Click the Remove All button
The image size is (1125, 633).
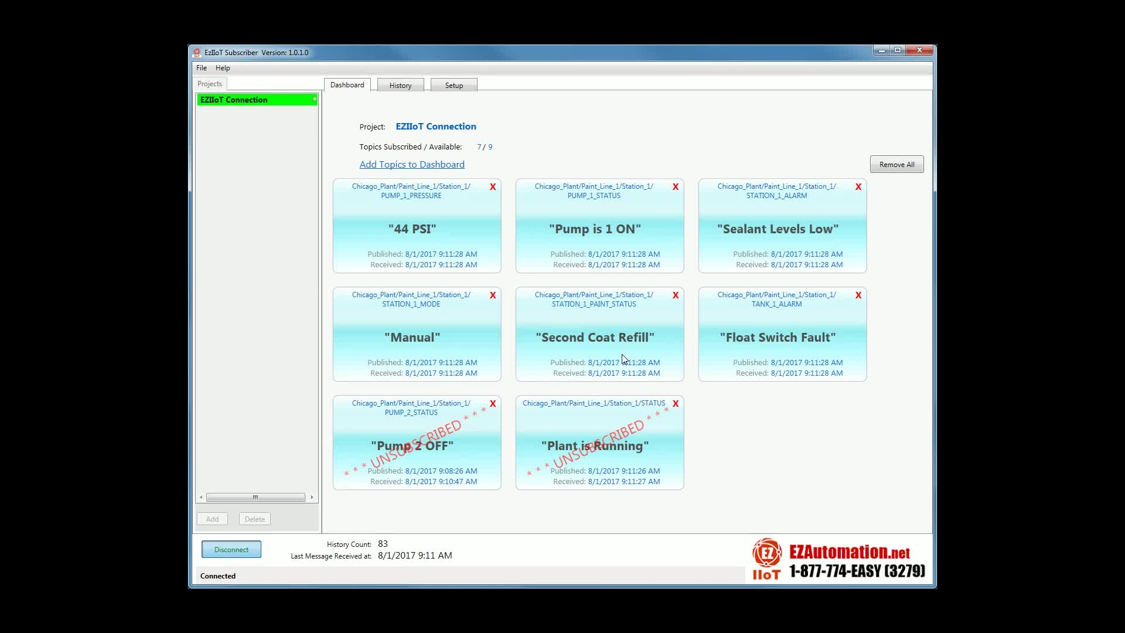coord(896,164)
